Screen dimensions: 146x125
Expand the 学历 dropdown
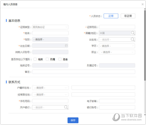[x=117, y=46]
